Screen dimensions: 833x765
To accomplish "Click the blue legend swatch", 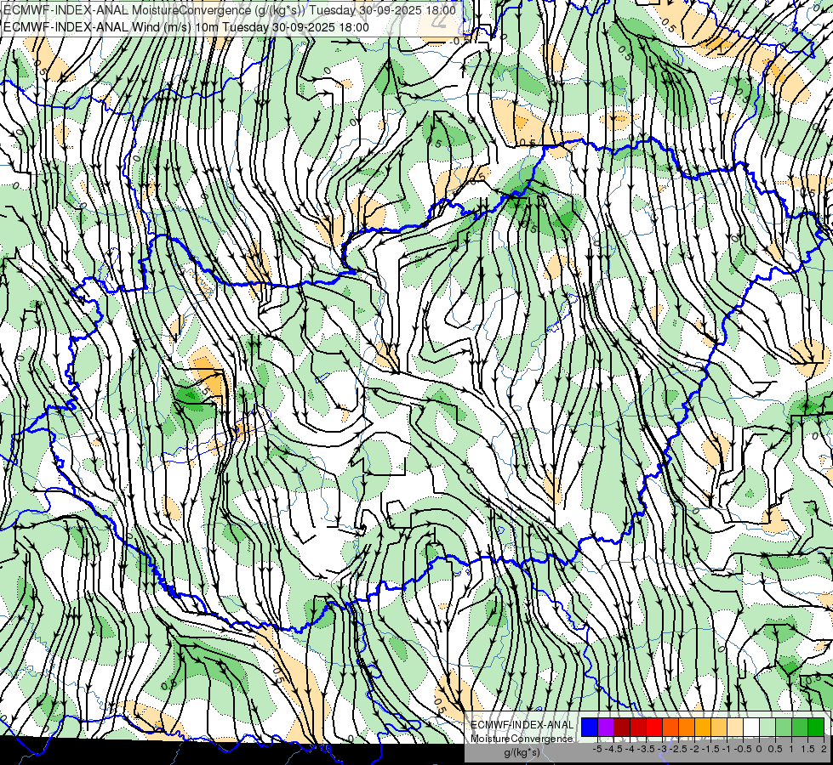I will [x=590, y=727].
